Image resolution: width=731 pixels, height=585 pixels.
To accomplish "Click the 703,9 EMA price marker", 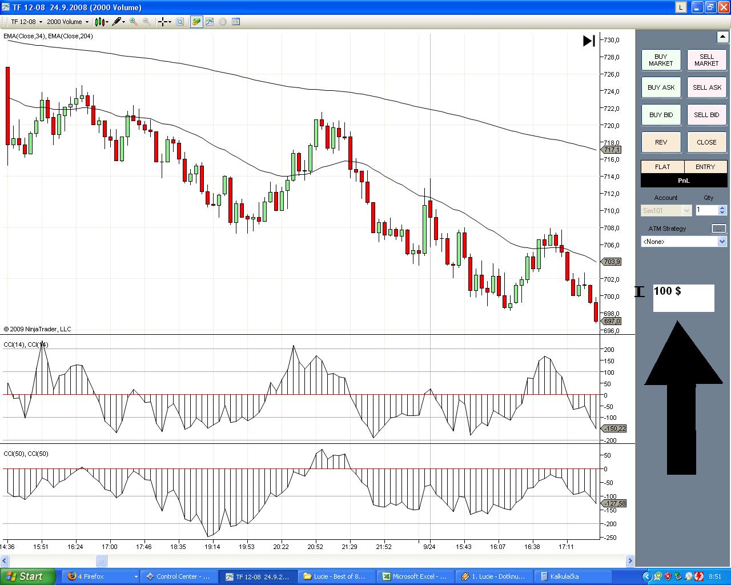I will point(611,262).
